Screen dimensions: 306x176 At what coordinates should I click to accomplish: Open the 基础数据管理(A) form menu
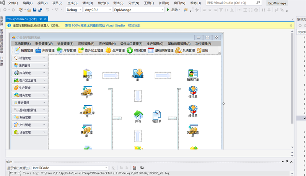coord(179,44)
